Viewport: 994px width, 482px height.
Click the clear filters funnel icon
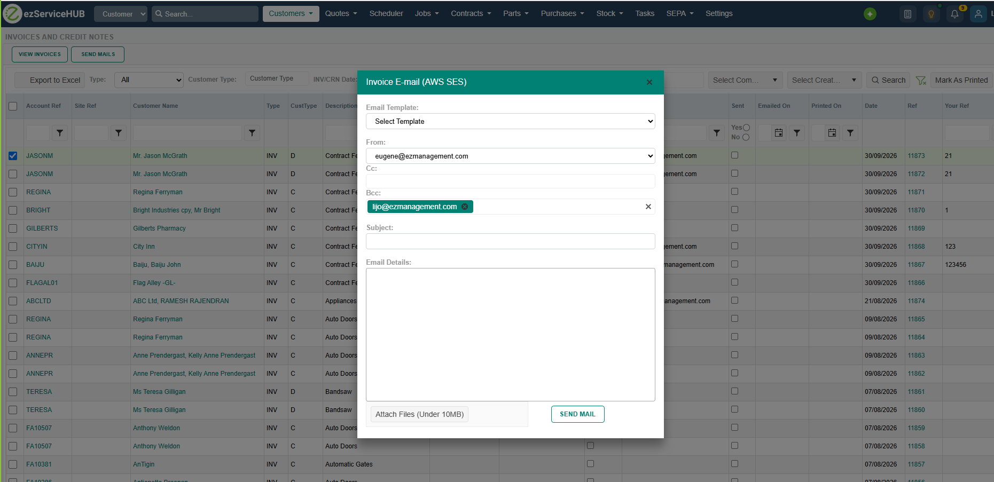click(921, 80)
